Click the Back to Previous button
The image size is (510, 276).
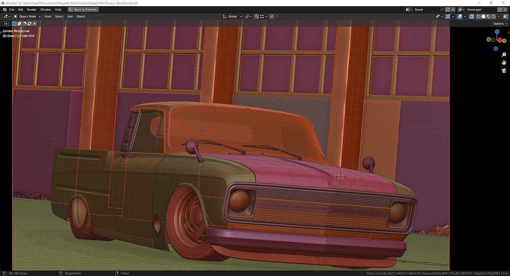[x=83, y=9]
